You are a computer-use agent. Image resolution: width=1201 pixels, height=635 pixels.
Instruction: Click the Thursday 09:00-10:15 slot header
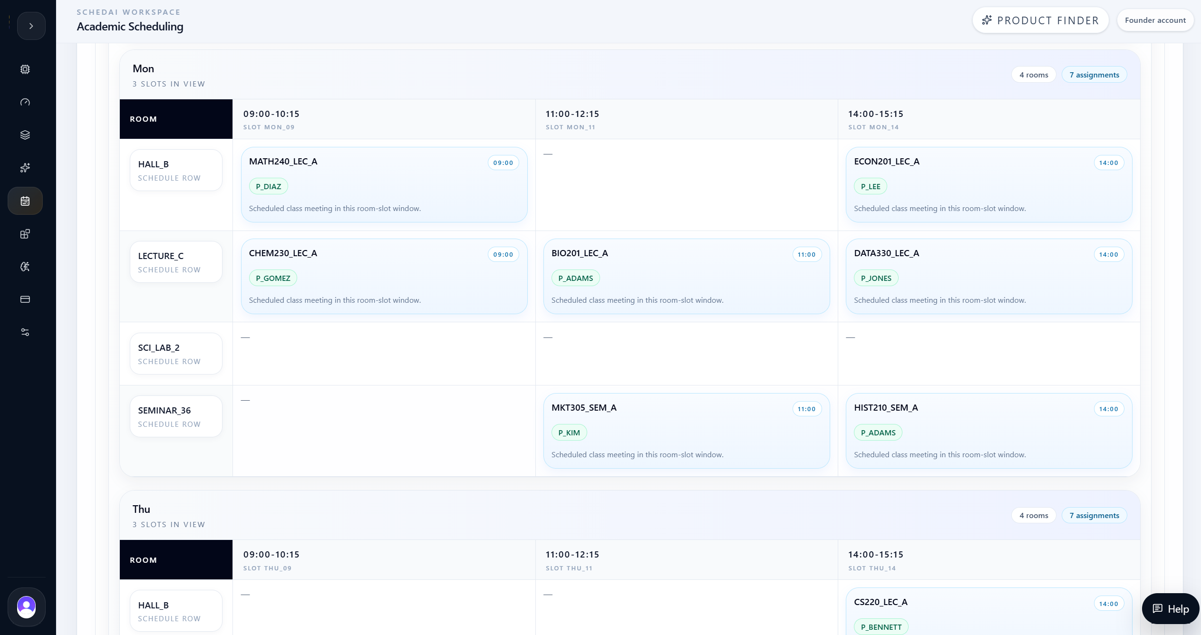[x=384, y=560]
